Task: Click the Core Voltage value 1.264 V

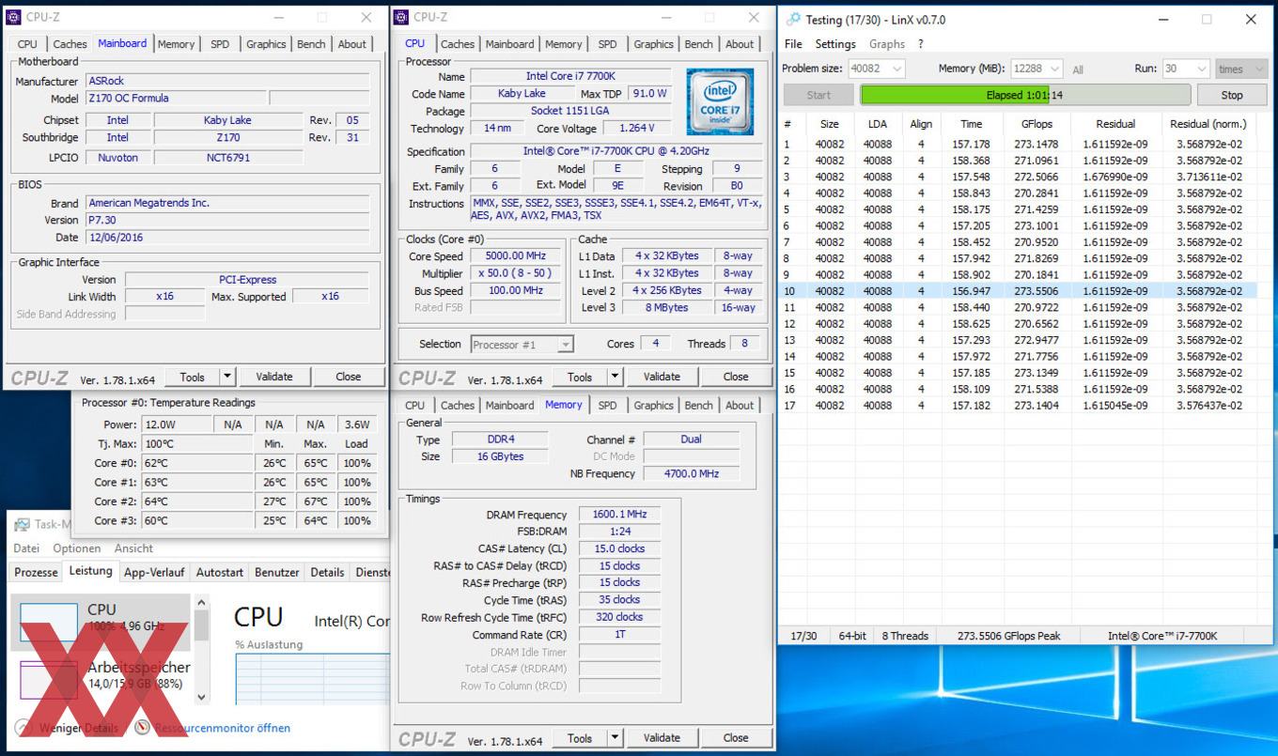Action: coord(636,129)
